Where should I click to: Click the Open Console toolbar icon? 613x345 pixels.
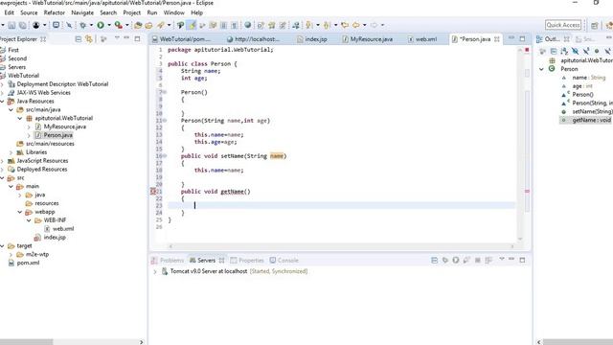pyautogui.click(x=56, y=25)
